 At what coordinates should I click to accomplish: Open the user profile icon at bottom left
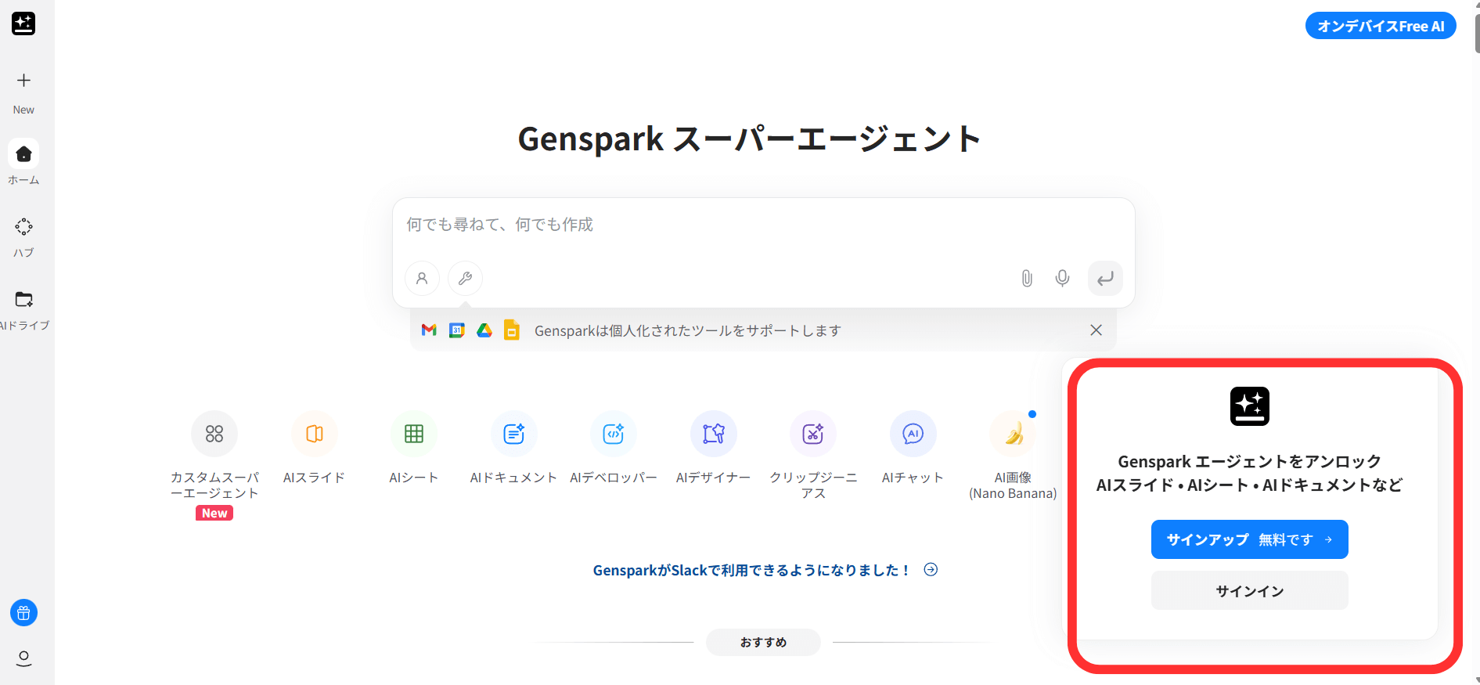click(23, 658)
